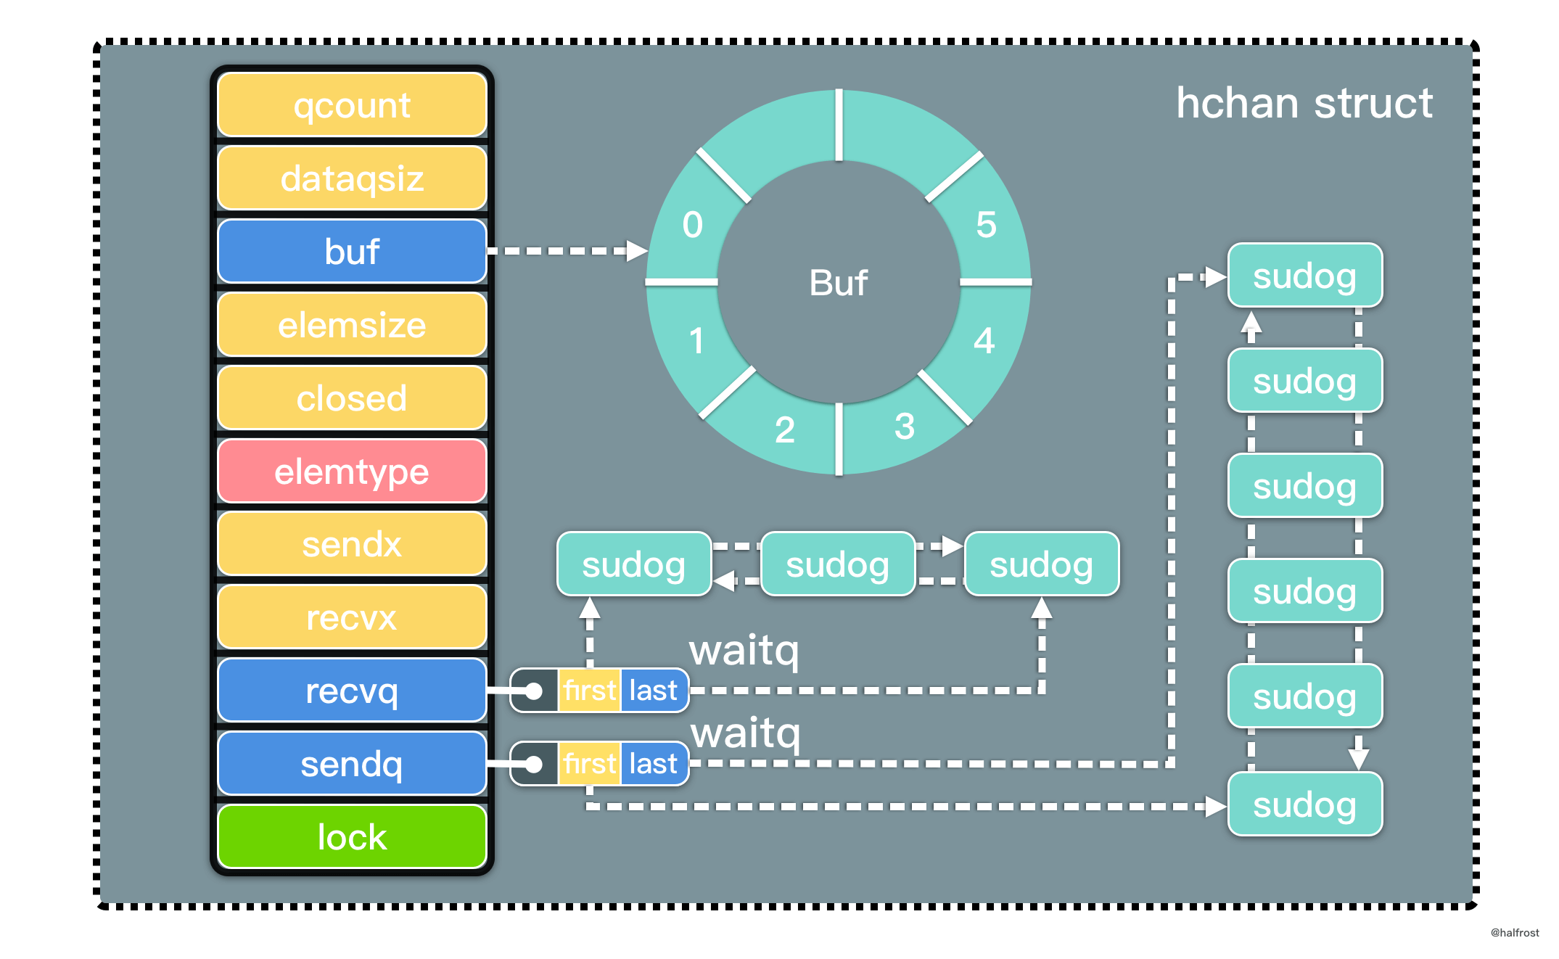This screenshot has height=959, width=1559.
Task: Select the blue sendq field
Action: (x=352, y=764)
